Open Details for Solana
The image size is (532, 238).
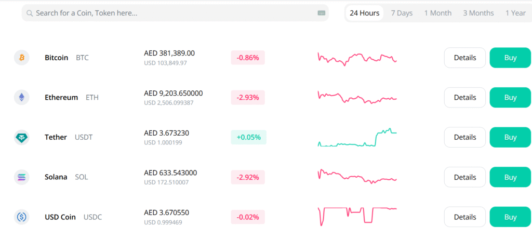tap(465, 177)
